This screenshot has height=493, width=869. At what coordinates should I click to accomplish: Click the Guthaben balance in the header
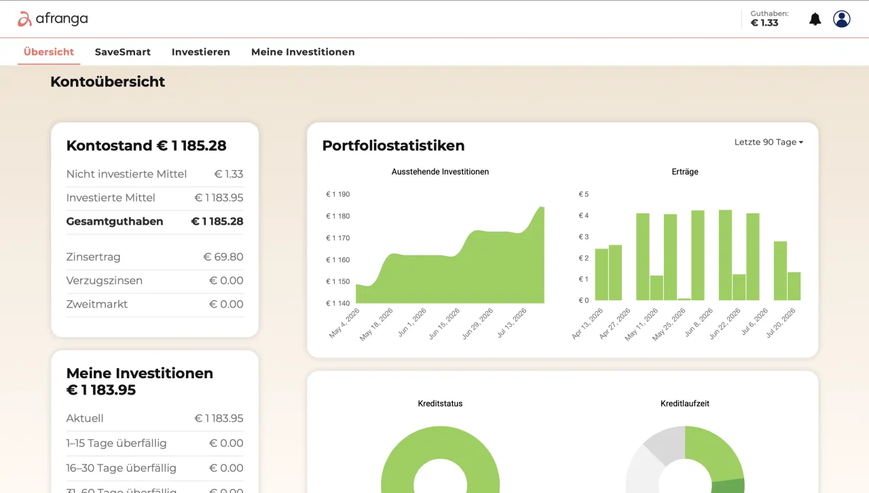point(769,18)
